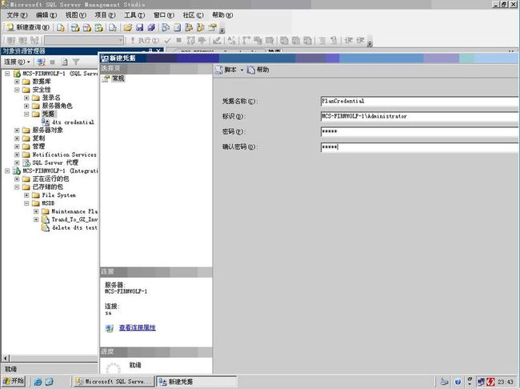Click the 开始 (Start) button
The width and height of the screenshot is (520, 389).
pos(14,381)
